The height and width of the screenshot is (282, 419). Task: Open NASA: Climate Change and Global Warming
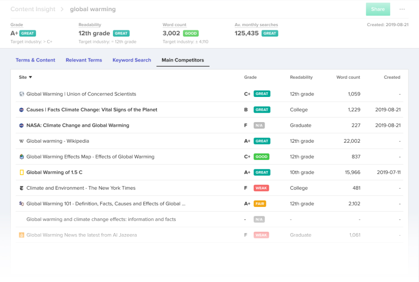pyautogui.click(x=78, y=125)
